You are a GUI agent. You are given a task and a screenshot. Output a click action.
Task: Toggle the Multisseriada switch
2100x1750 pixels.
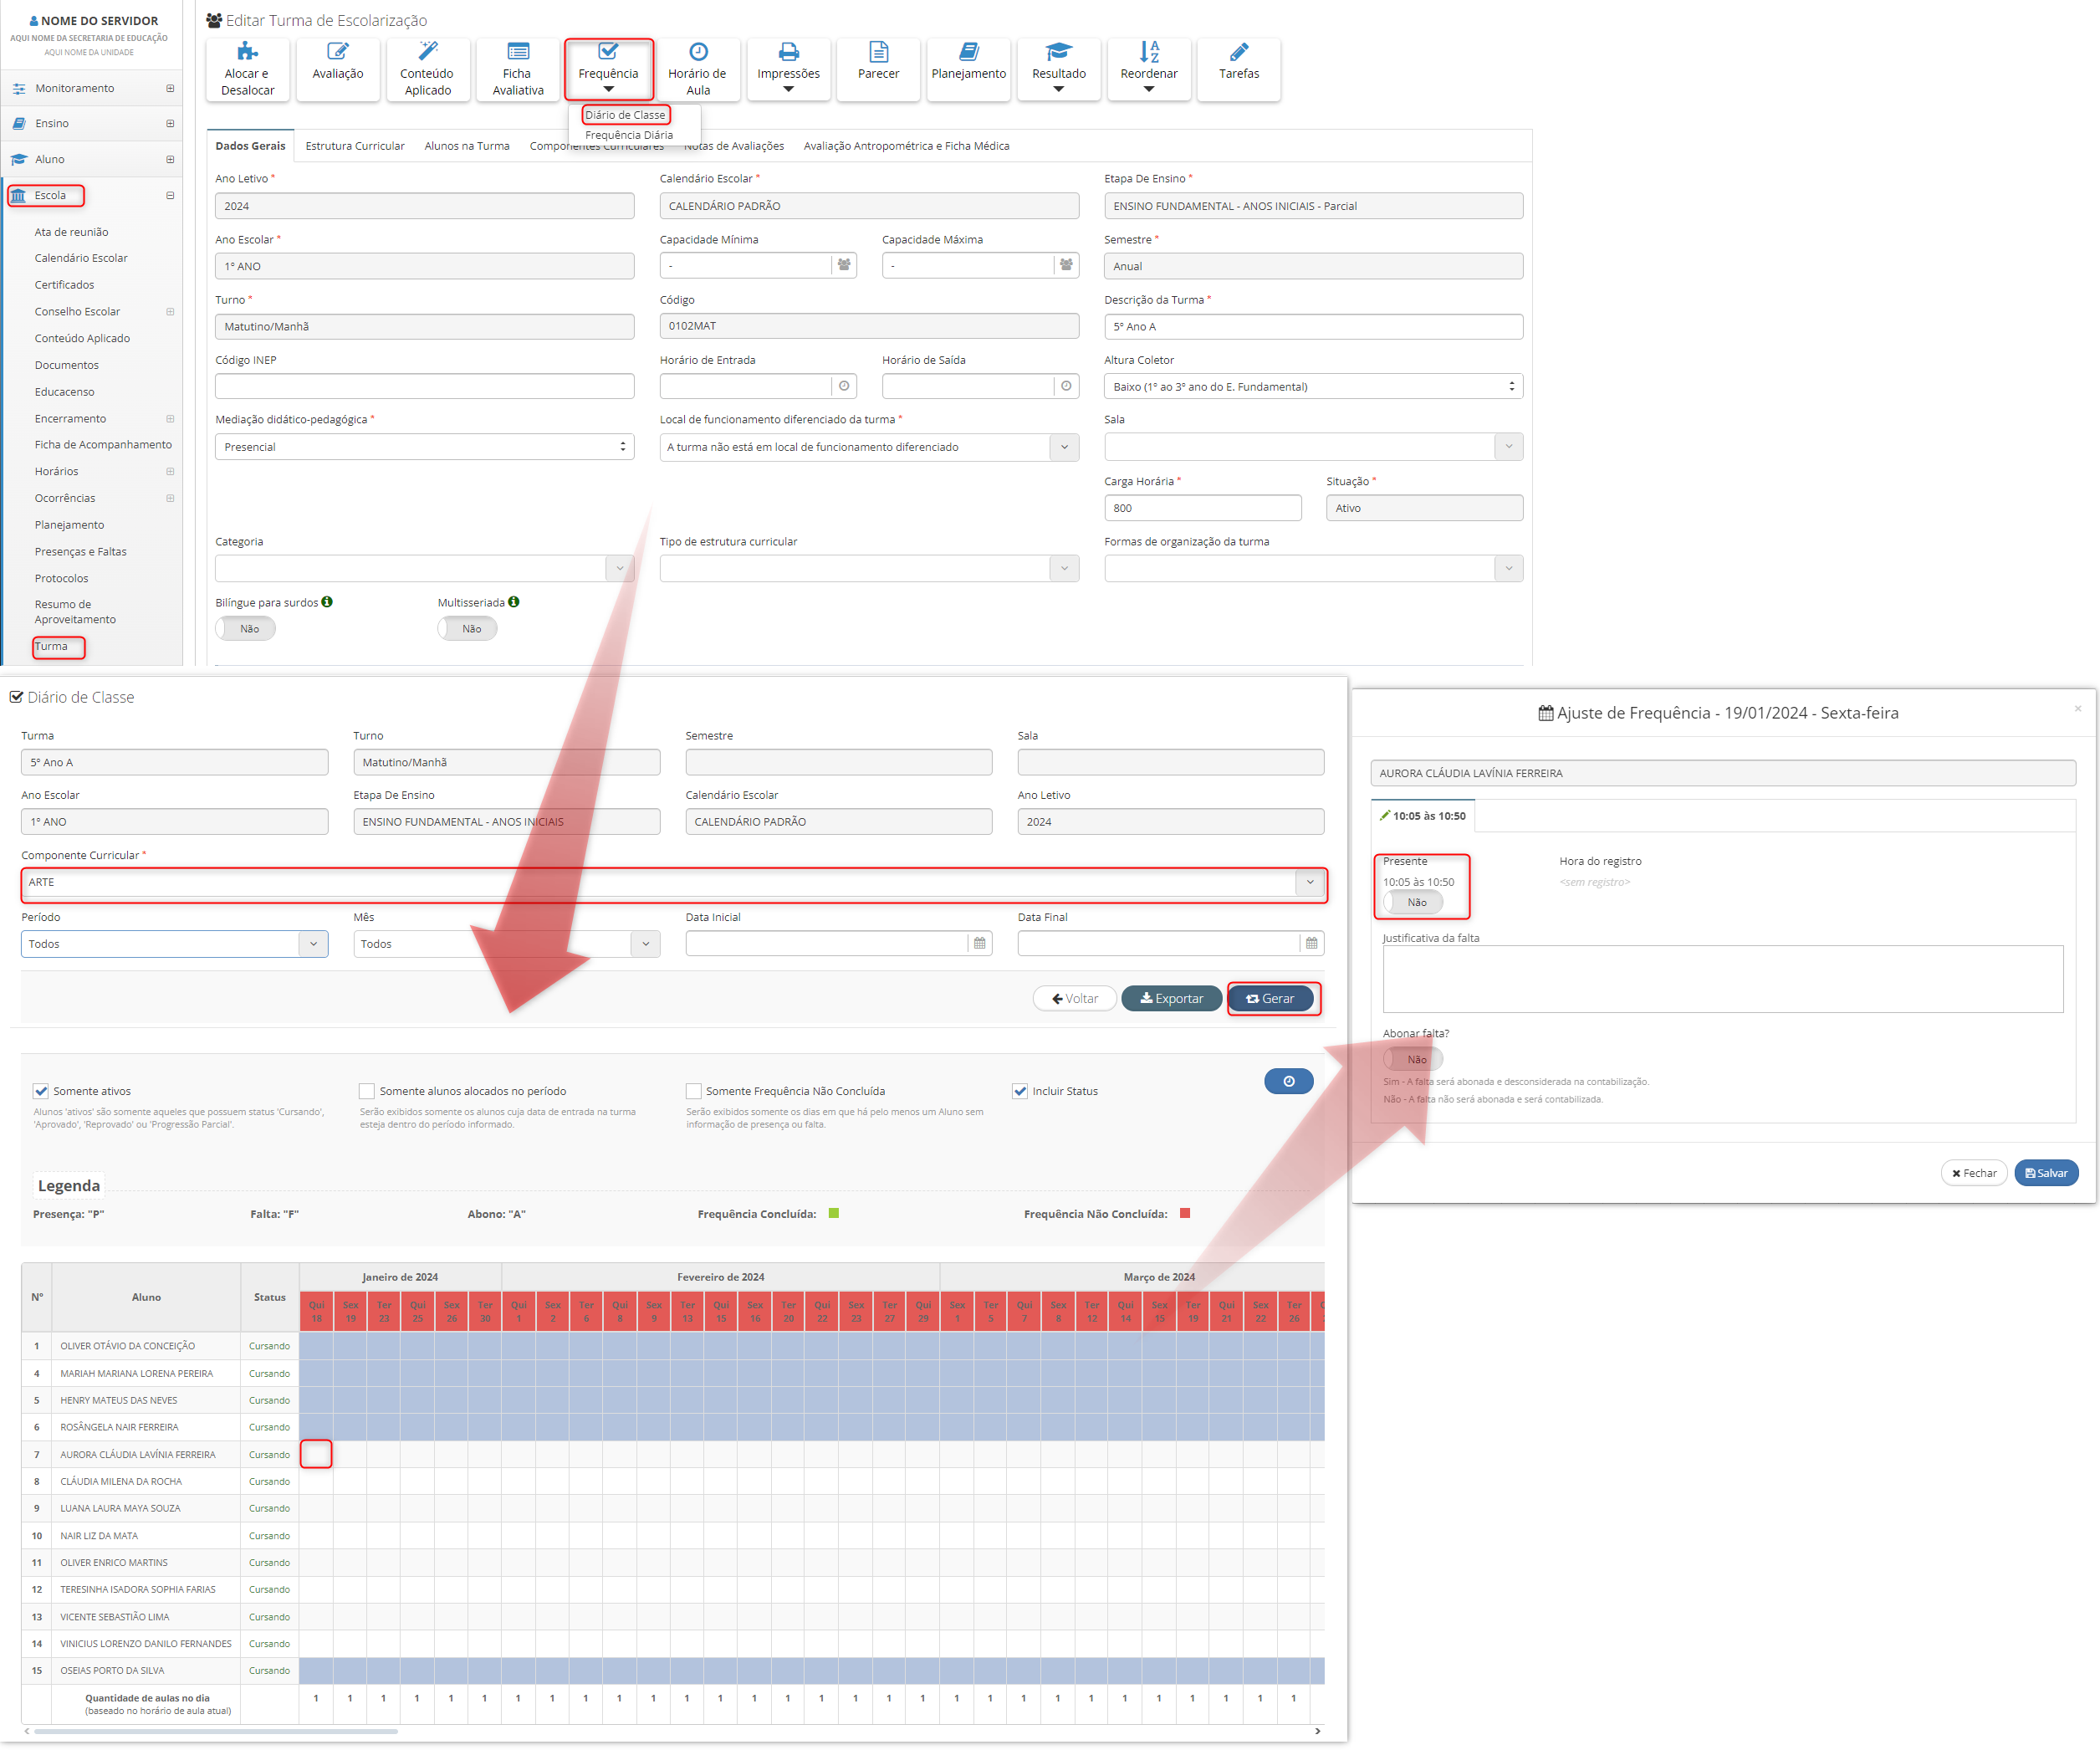467,629
